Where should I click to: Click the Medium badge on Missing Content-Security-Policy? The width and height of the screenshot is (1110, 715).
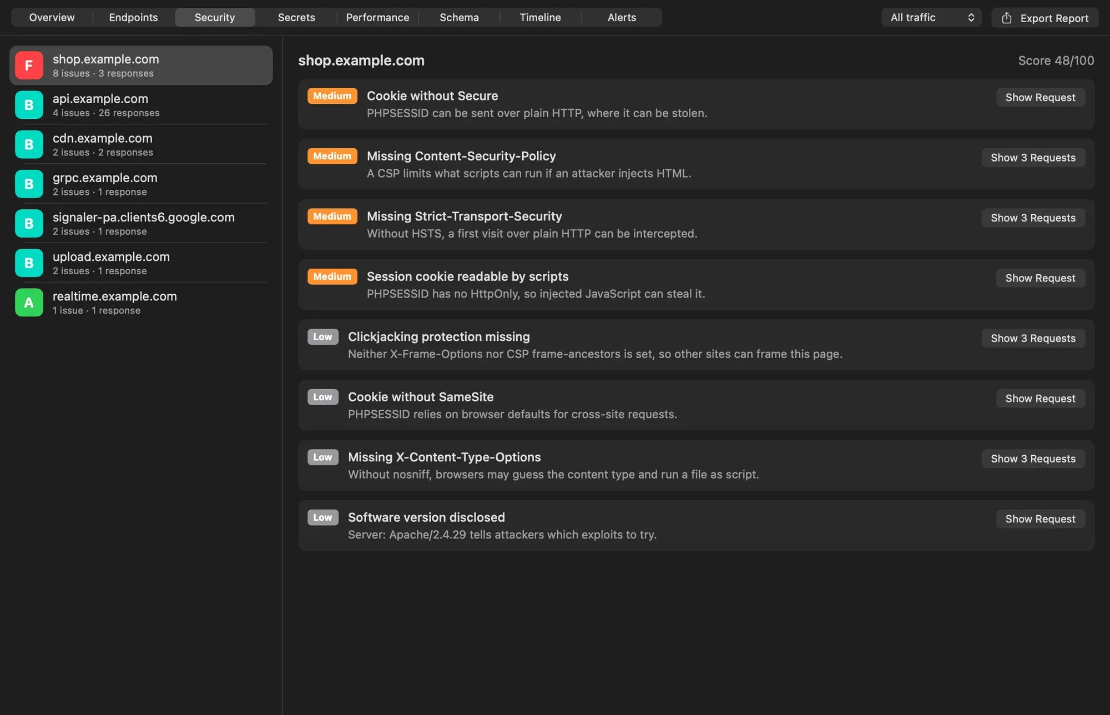tap(332, 156)
